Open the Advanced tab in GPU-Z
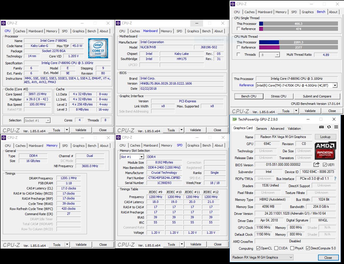The height and width of the screenshot is (264, 344). pyautogui.click(x=277, y=129)
